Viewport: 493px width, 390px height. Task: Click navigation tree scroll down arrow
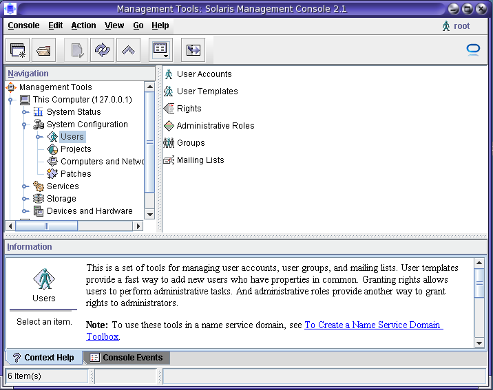coord(150,215)
